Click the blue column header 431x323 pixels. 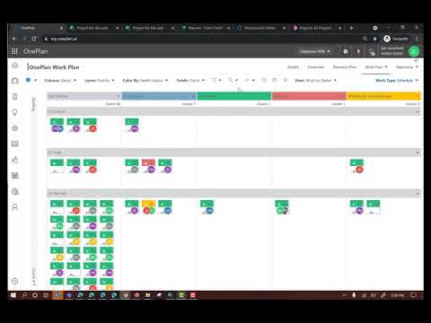point(159,96)
